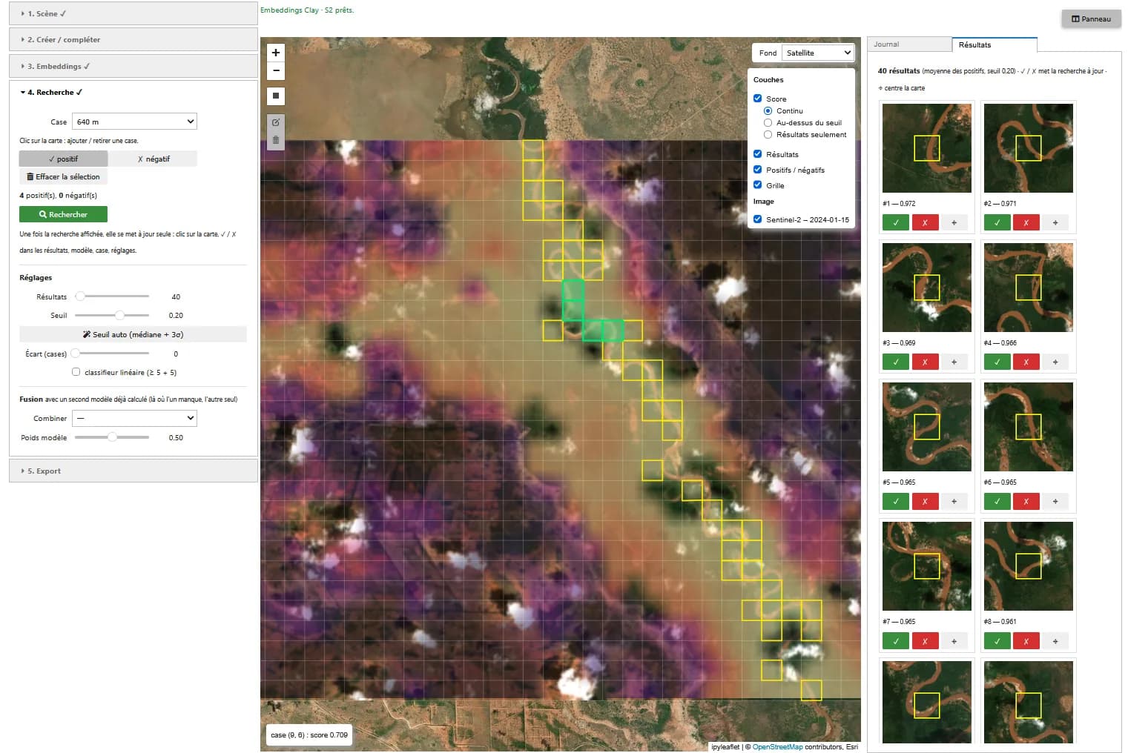Center the map on result #7 using +
This screenshot has width=1128, height=753.
[x=954, y=641]
